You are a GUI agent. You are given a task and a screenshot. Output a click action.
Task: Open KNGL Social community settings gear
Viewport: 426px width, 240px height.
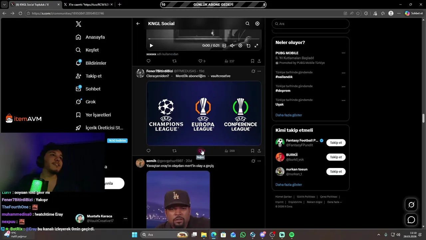point(257,24)
